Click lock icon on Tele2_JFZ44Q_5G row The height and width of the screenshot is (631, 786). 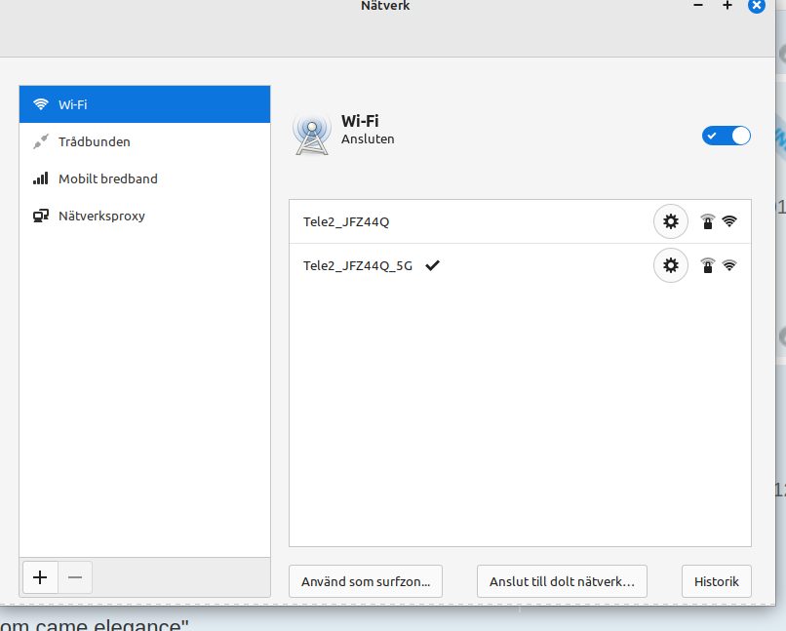click(x=708, y=266)
